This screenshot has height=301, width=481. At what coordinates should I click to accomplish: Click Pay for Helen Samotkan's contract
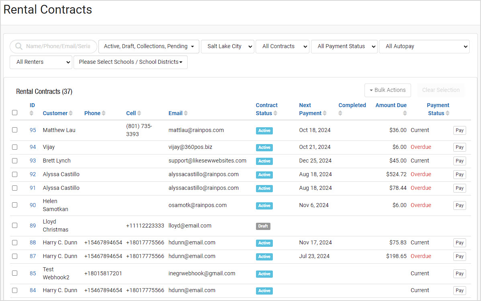(460, 205)
